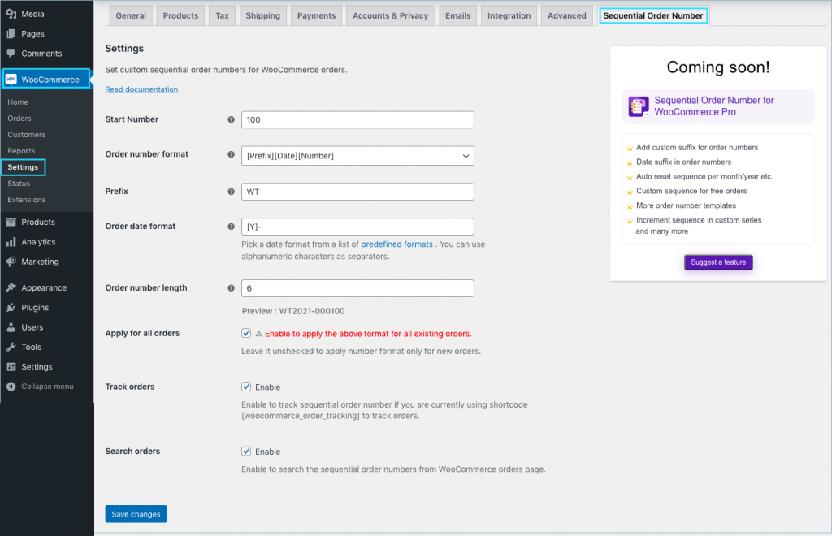This screenshot has width=832, height=536.
Task: Toggle Apply for all orders checkbox
Action: coord(246,333)
